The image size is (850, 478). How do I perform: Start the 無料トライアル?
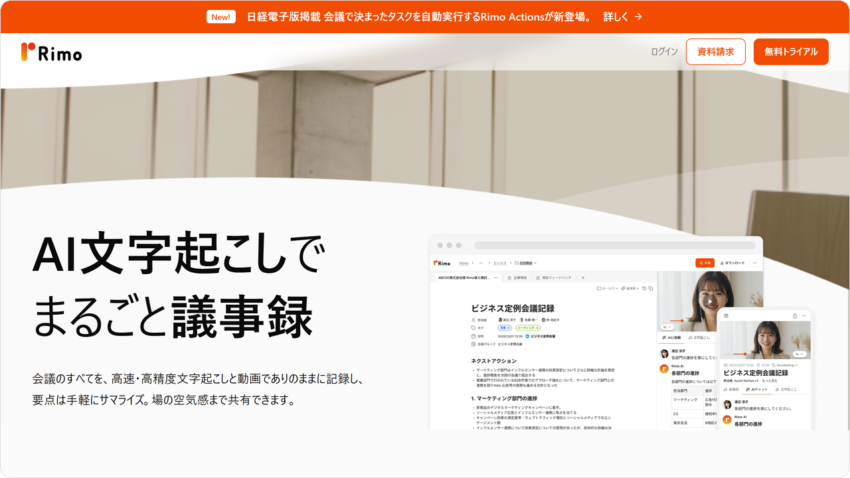click(x=791, y=52)
